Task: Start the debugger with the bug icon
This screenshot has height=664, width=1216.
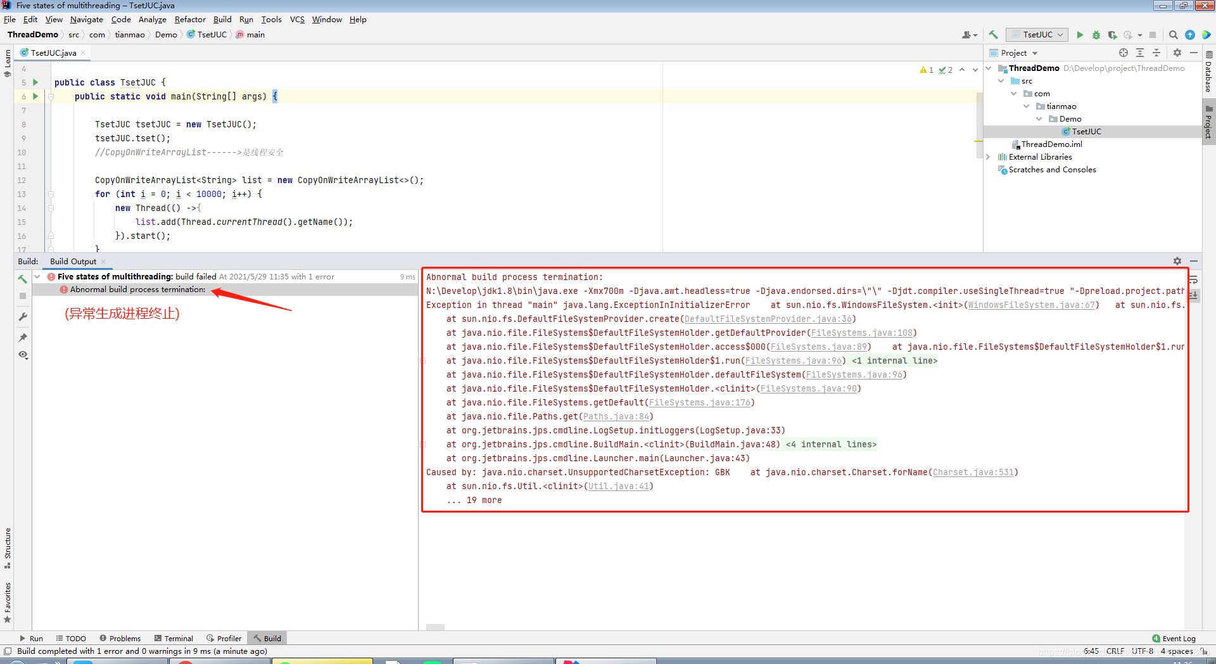Action: pyautogui.click(x=1096, y=35)
